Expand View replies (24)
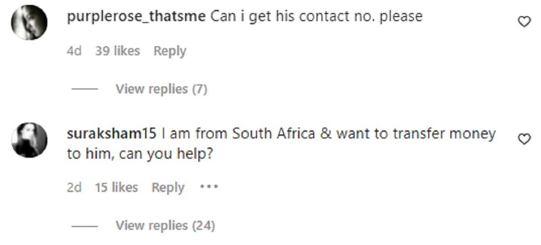This screenshot has width=541, height=245. tap(165, 225)
